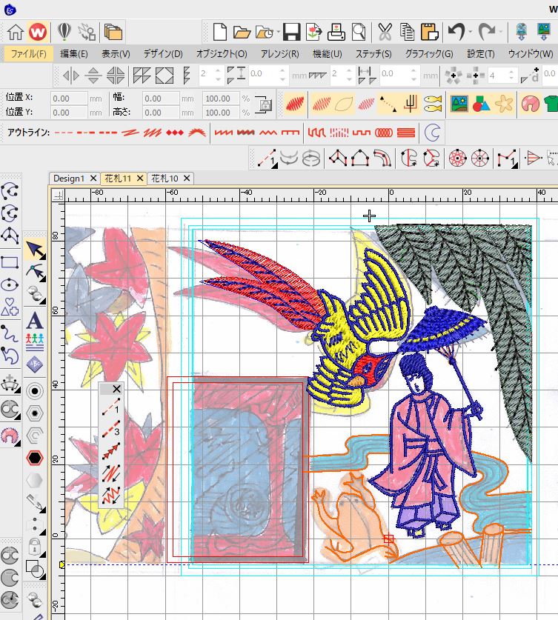Select the crescent moon outline icon
Viewport: 558px width, 620px height.
pos(432,133)
